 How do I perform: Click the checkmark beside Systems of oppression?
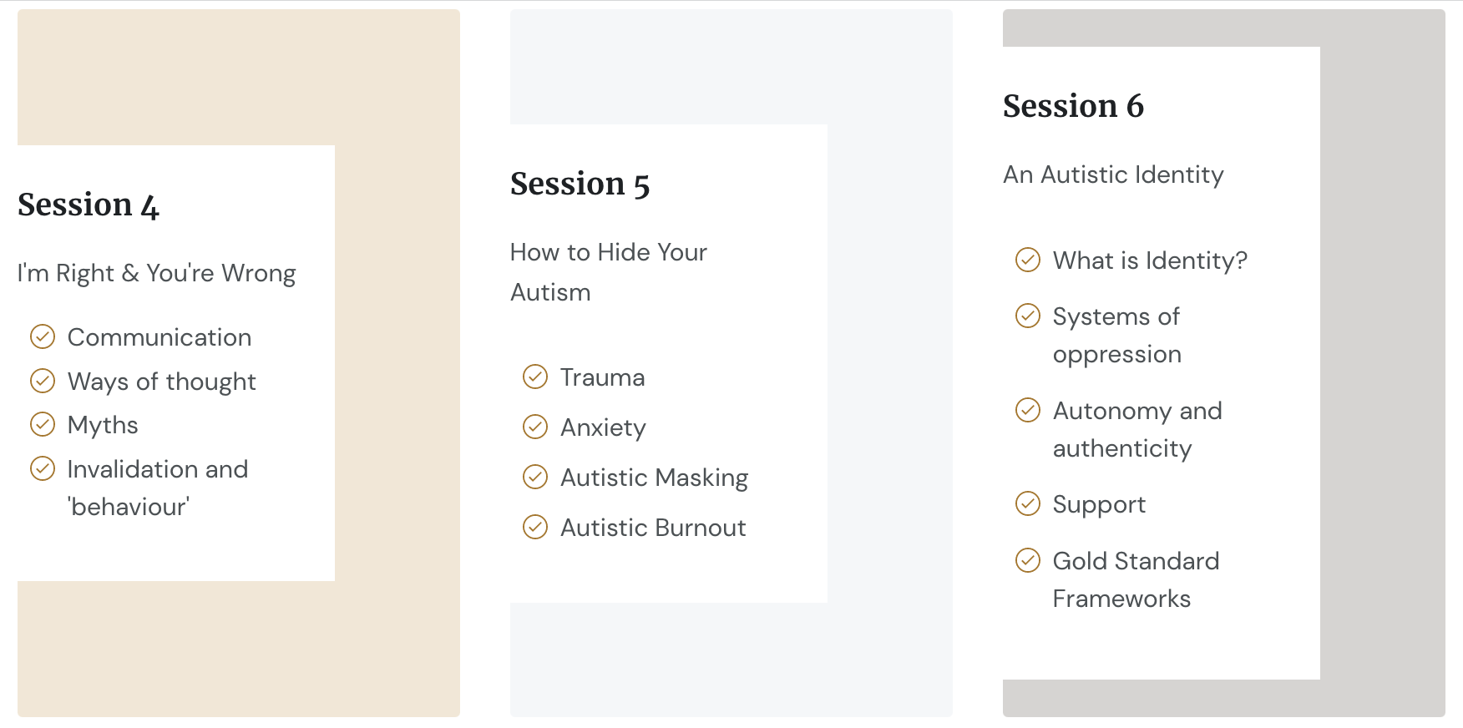point(1028,316)
